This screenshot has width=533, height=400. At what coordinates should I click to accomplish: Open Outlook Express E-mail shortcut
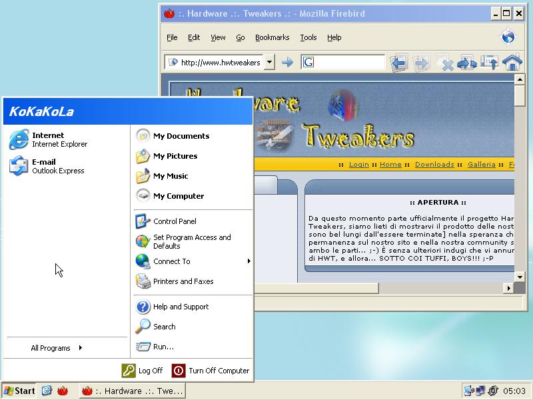47,166
